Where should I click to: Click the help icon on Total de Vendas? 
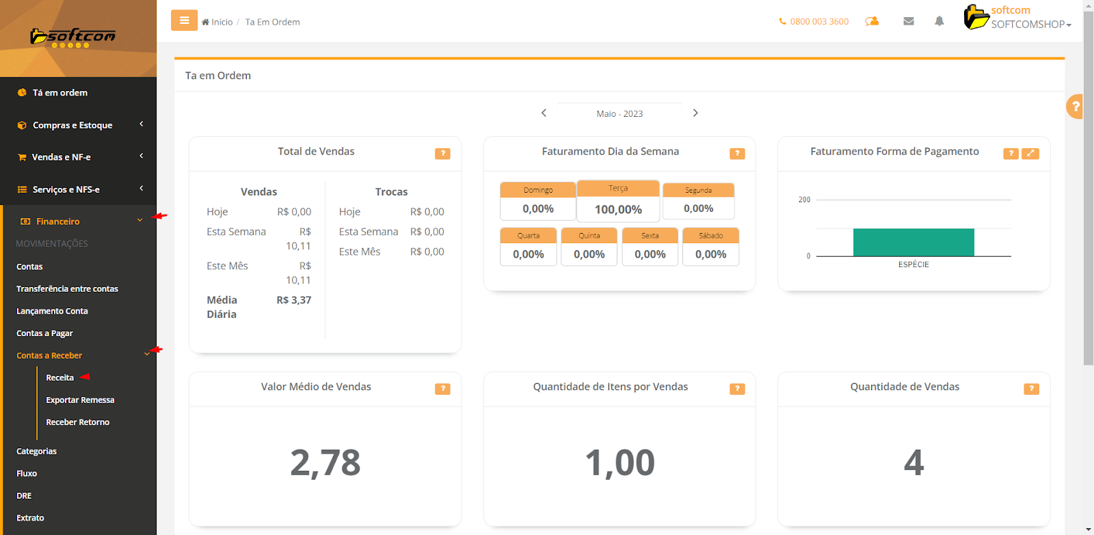(442, 154)
